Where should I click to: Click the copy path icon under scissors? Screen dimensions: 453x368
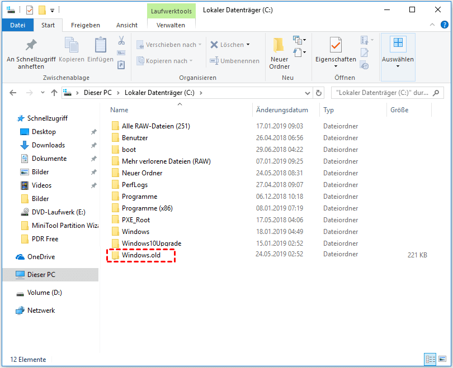pos(121,53)
